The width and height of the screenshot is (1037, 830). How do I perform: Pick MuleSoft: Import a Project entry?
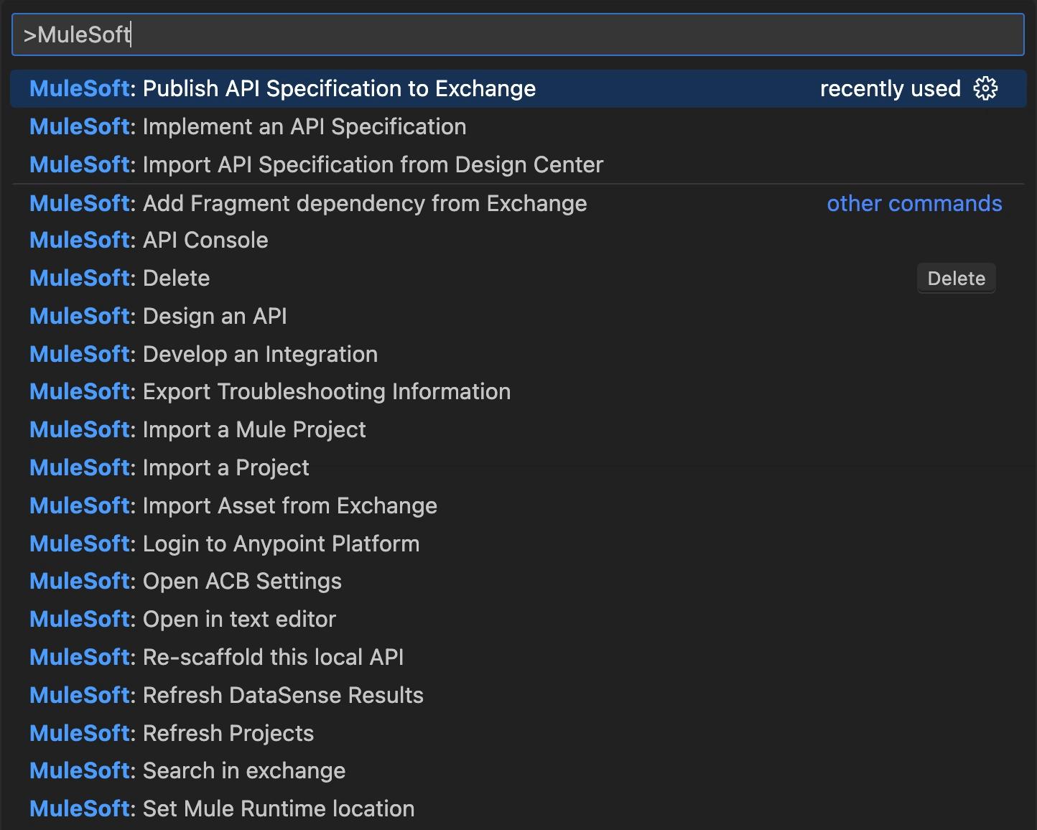[225, 468]
